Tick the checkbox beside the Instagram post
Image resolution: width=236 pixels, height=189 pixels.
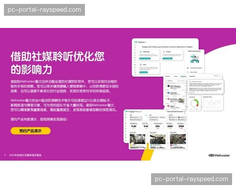tap(166, 99)
